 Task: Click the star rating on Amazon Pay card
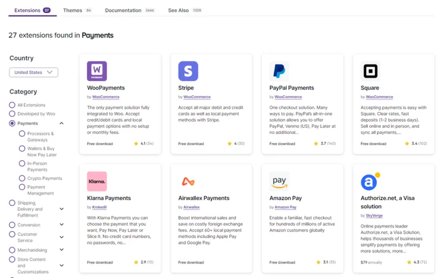[326, 262]
